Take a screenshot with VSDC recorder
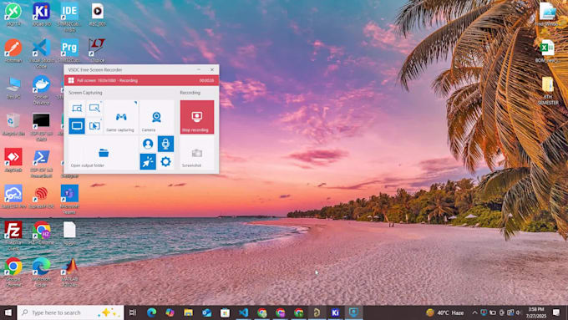The height and width of the screenshot is (320, 568). 197,154
